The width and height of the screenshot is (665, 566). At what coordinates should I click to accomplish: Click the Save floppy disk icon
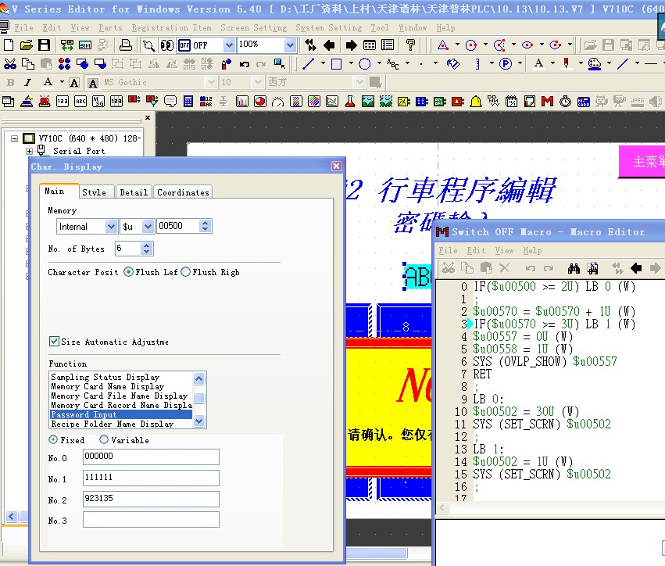45,45
